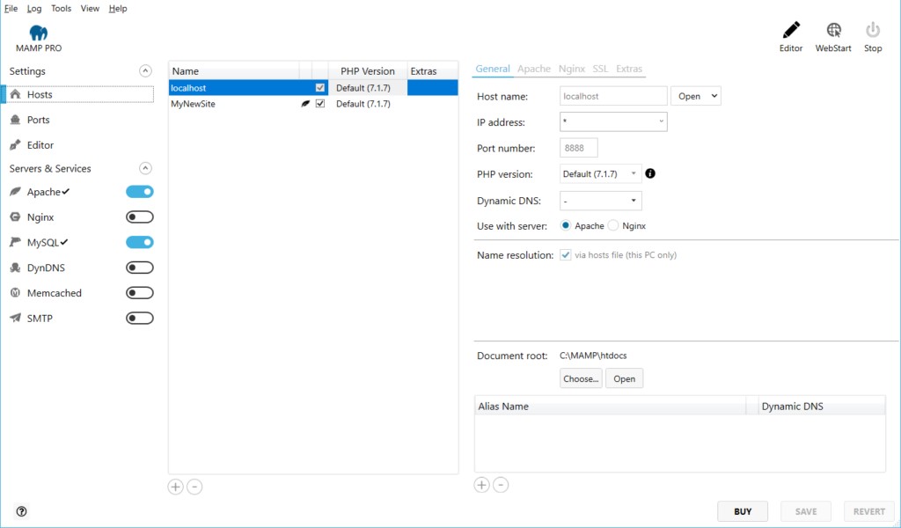Open the Editor pencil icon in toolbar
Image resolution: width=901 pixels, height=528 pixels.
[791, 30]
